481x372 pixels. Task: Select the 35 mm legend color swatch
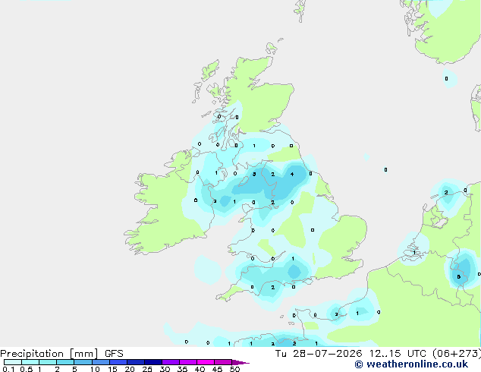click(x=188, y=362)
